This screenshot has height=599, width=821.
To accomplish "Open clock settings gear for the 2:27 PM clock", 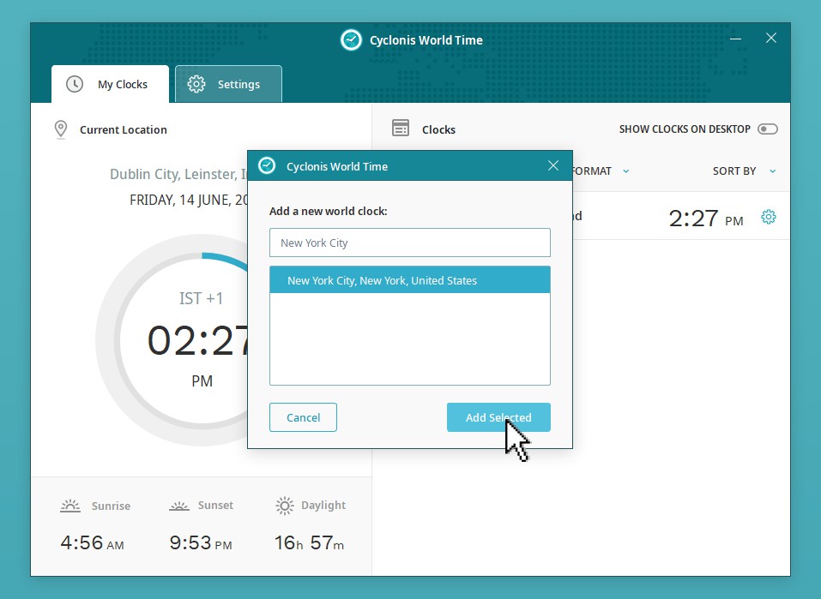I will pos(769,217).
